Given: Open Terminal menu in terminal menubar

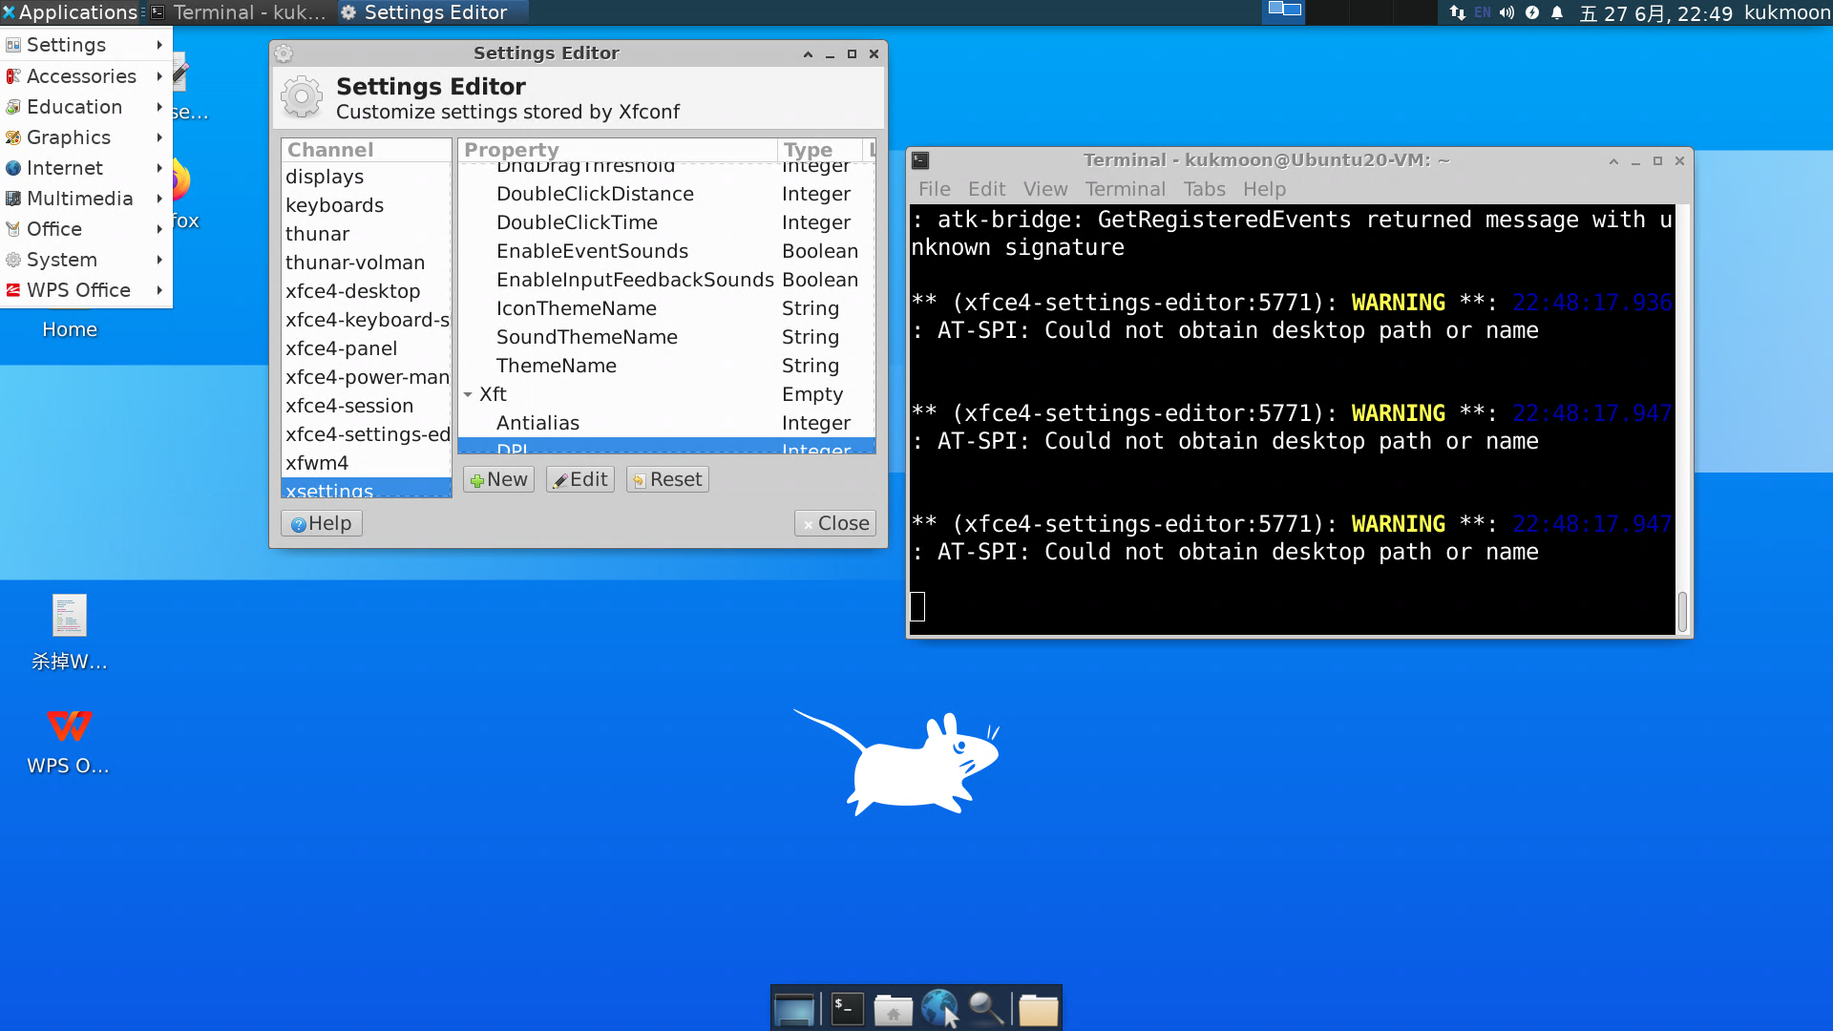Looking at the screenshot, I should tap(1125, 189).
